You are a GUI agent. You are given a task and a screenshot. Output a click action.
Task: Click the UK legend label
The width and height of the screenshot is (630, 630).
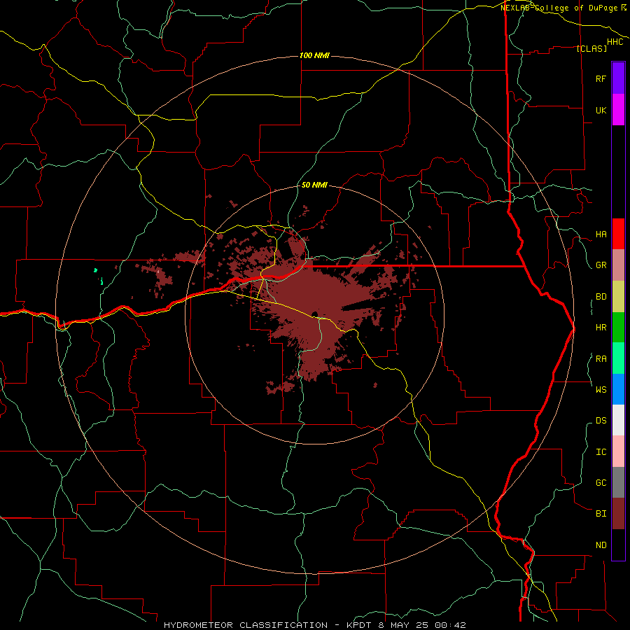pyautogui.click(x=601, y=110)
